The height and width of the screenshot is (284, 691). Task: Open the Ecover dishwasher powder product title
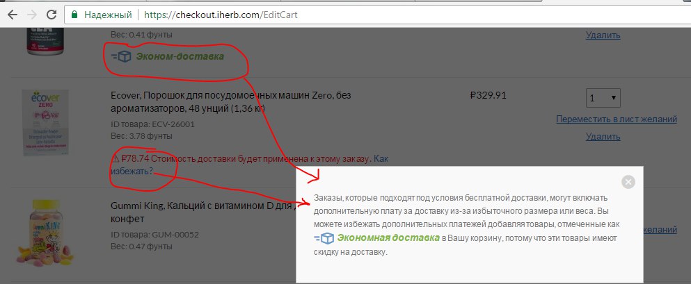tap(230, 101)
